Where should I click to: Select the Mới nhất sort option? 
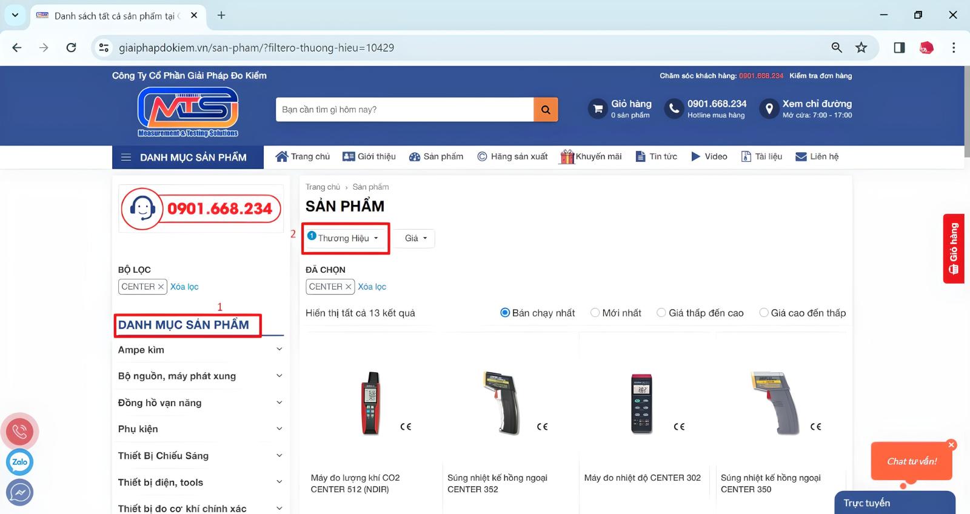(x=595, y=313)
